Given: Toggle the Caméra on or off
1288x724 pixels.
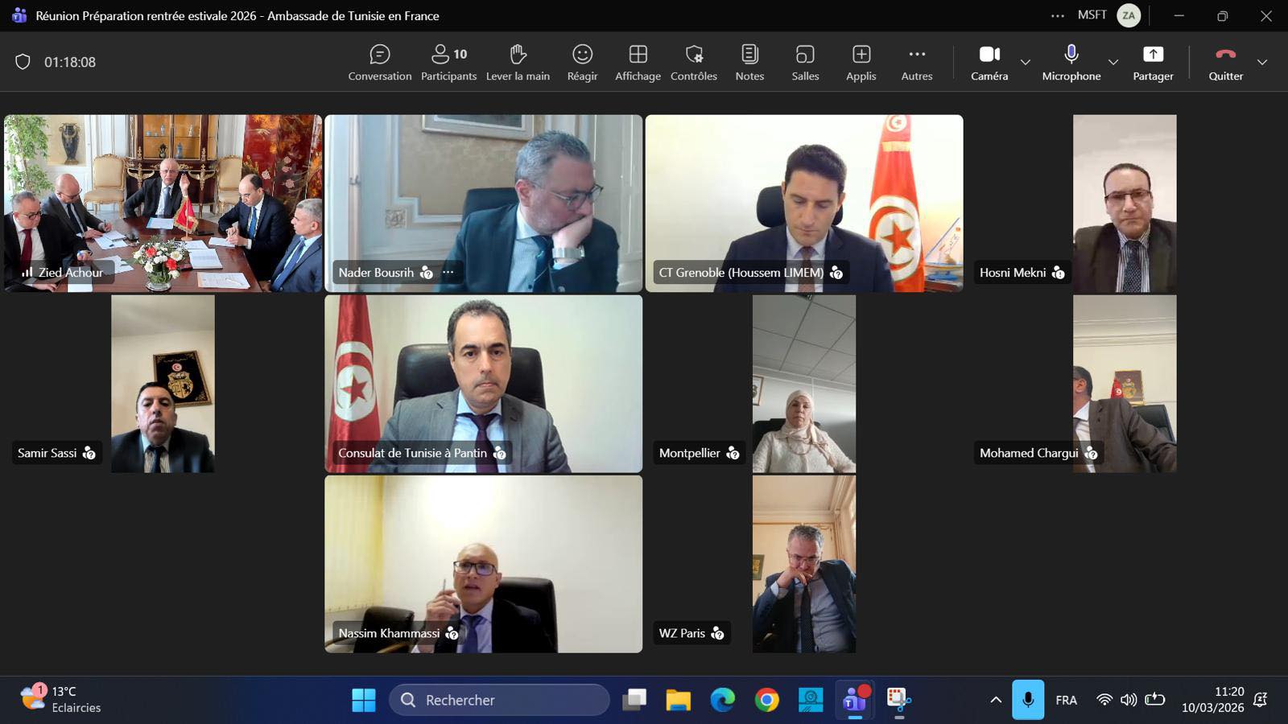Looking at the screenshot, I should click(x=989, y=63).
